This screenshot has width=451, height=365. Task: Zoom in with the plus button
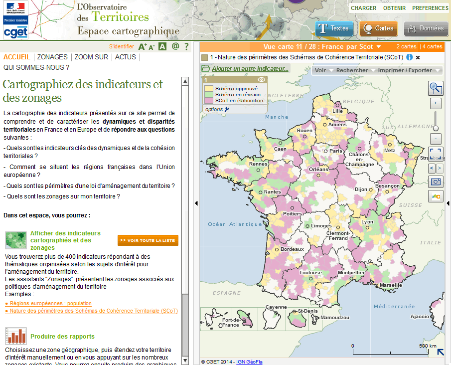[436, 103]
